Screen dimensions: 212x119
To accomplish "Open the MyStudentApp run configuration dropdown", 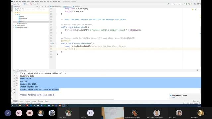I will coord(177,4).
